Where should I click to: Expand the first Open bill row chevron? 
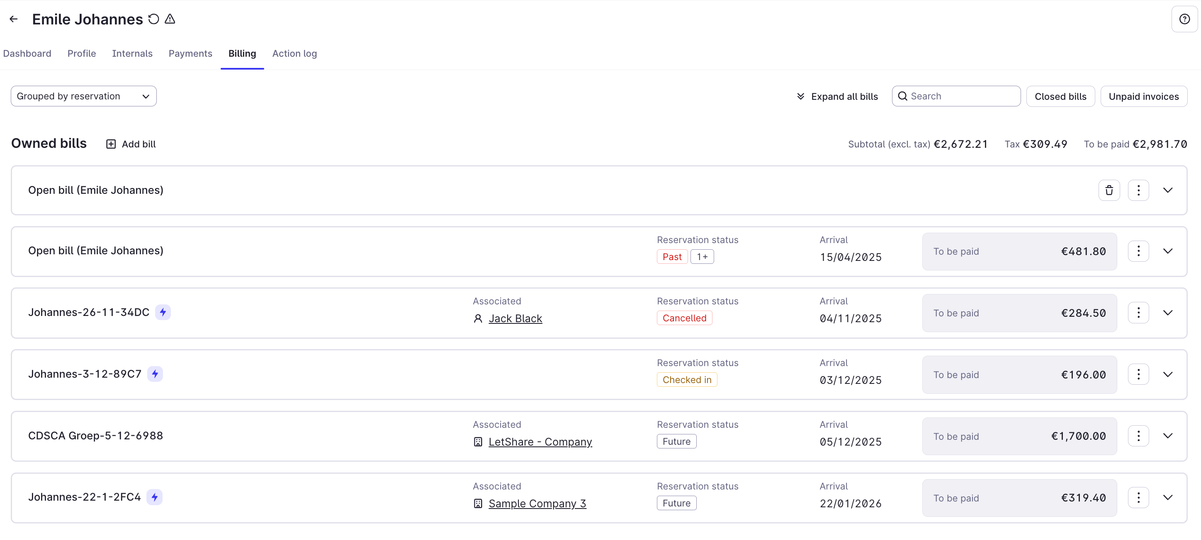[1167, 190]
